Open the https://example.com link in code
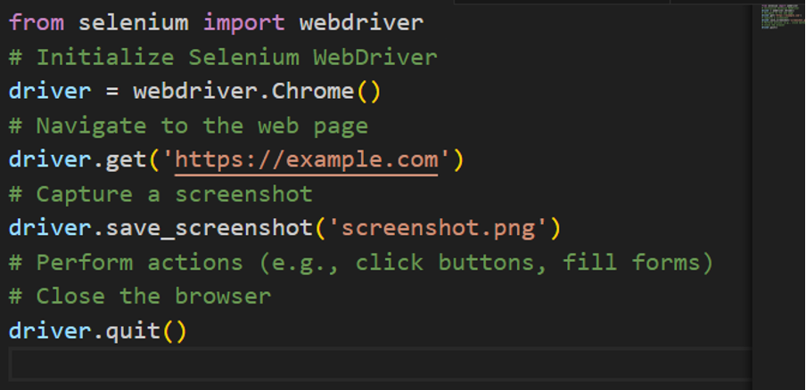 307,160
